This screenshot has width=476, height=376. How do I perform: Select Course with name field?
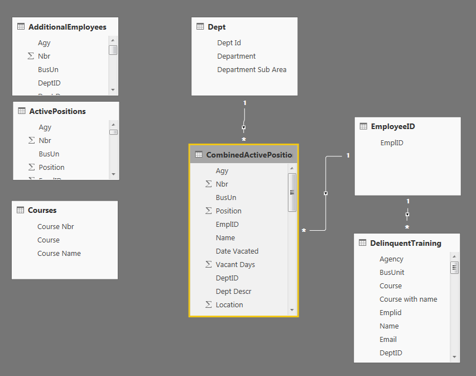(x=408, y=299)
